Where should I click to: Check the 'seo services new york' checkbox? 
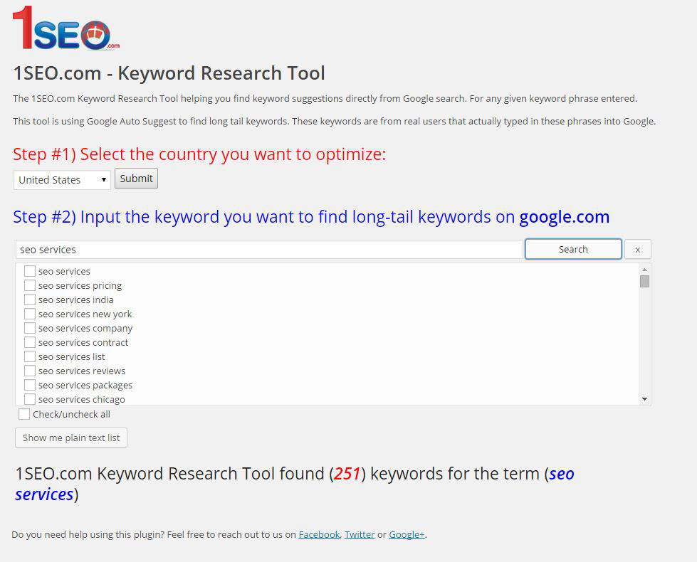pos(30,314)
